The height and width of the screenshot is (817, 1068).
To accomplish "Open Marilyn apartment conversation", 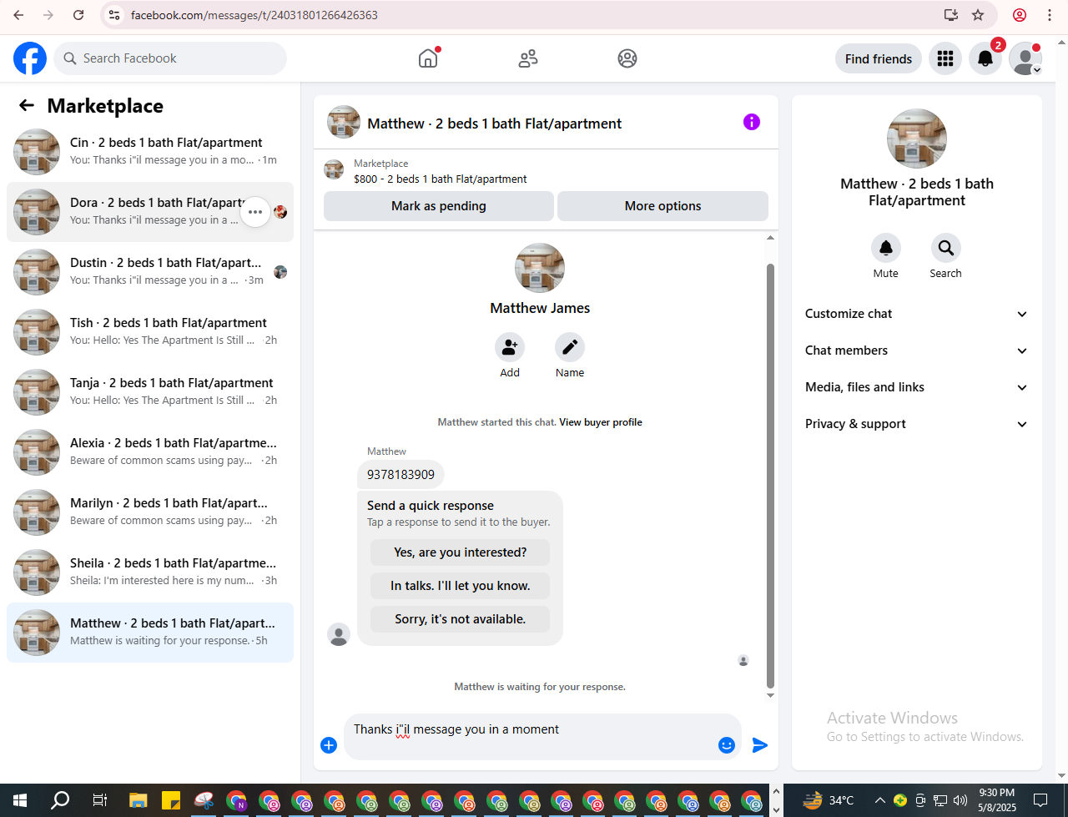I will click(x=150, y=512).
